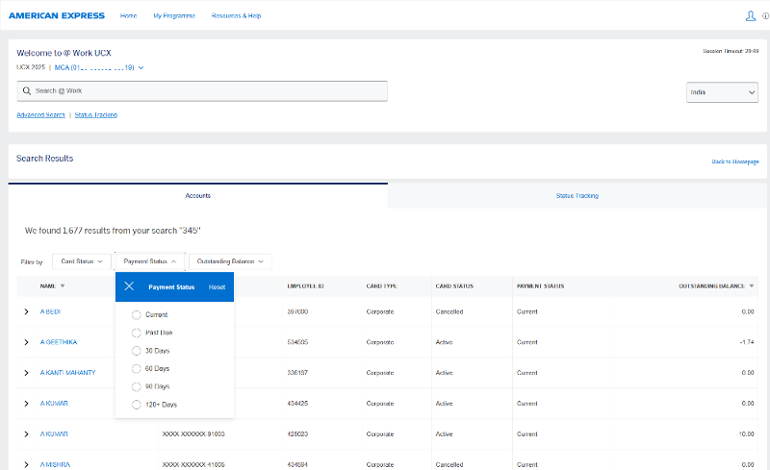Expand the A BEDI row
This screenshot has width=770, height=470.
(x=26, y=312)
